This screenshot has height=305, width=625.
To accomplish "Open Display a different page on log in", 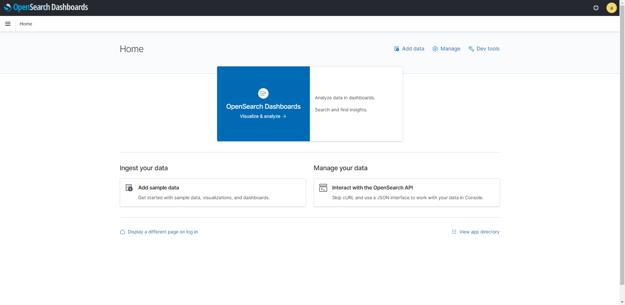I will [163, 232].
